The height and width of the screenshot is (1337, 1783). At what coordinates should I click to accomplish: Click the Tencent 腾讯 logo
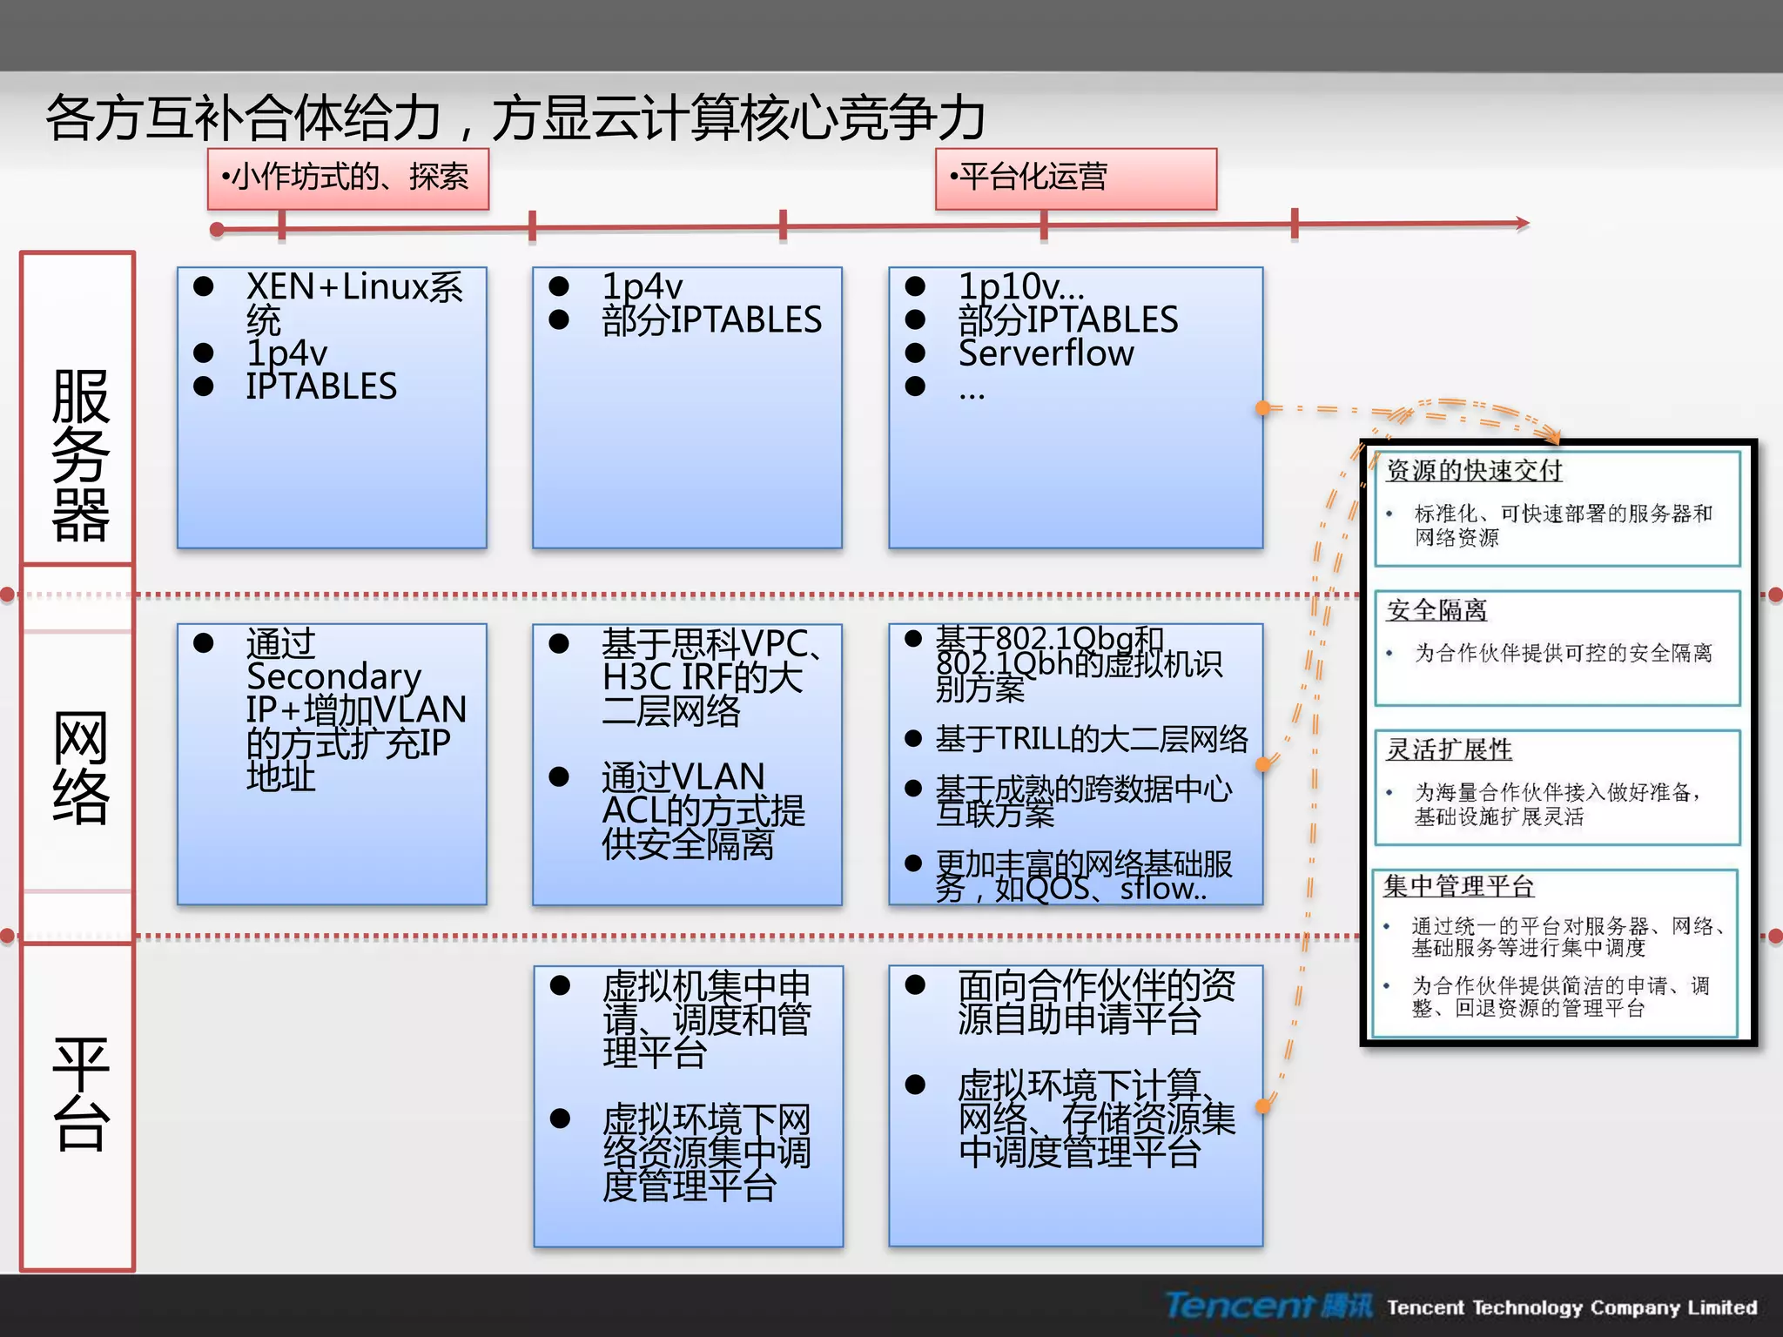[1268, 1306]
